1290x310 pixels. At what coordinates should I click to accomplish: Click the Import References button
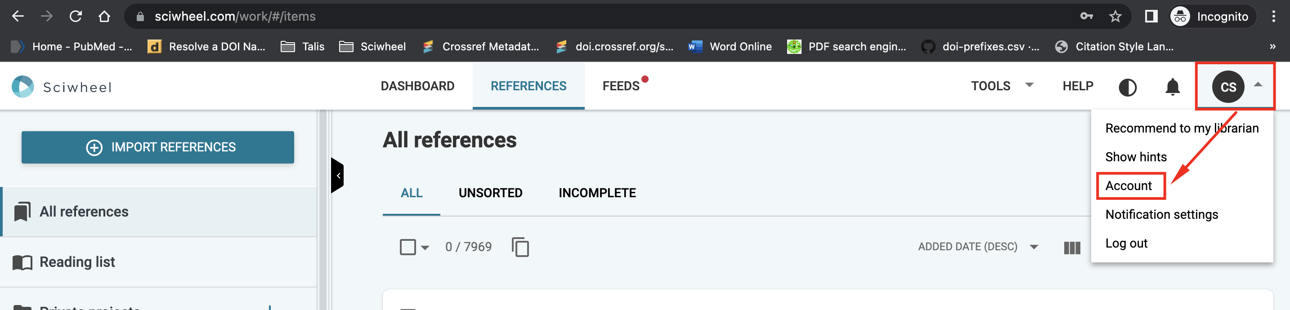(158, 147)
